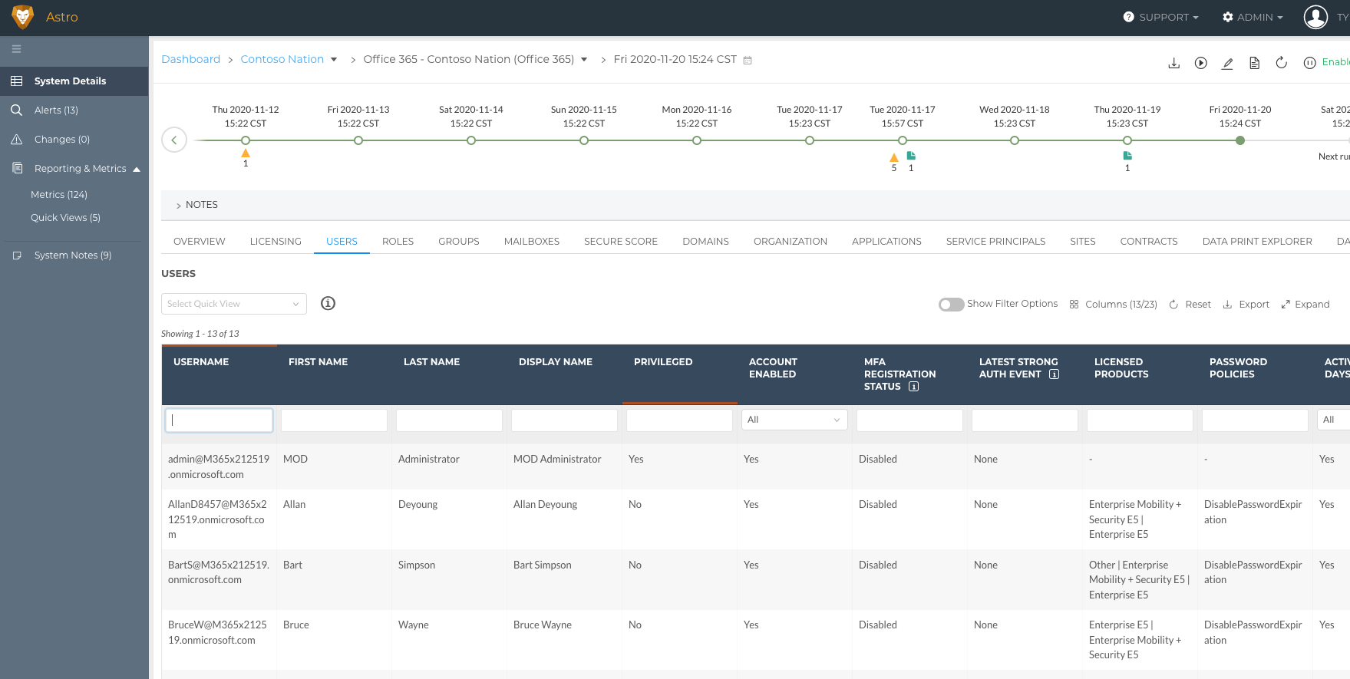Click the Astro lion logo
Image resolution: width=1350 pixels, height=679 pixels.
tap(23, 17)
